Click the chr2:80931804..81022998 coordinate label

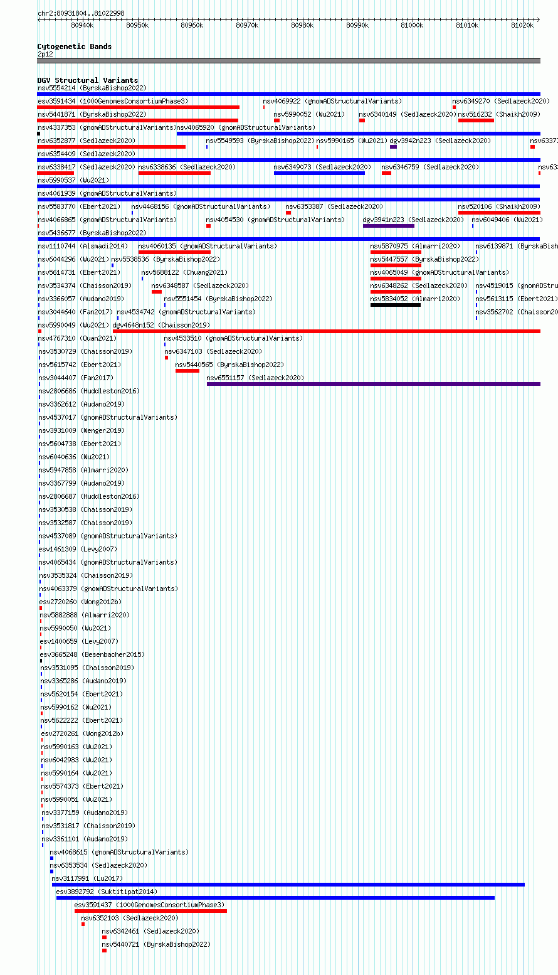[81, 13]
